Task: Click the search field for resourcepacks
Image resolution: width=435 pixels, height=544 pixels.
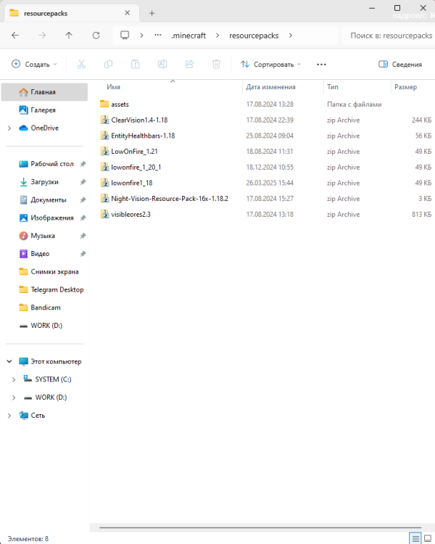Action: pos(389,36)
